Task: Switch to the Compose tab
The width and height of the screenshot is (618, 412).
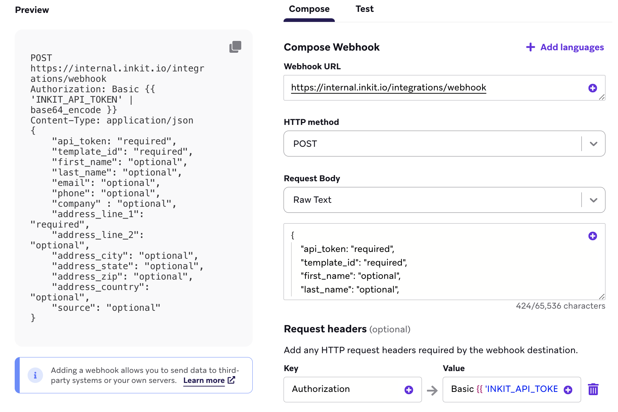Action: point(309,9)
